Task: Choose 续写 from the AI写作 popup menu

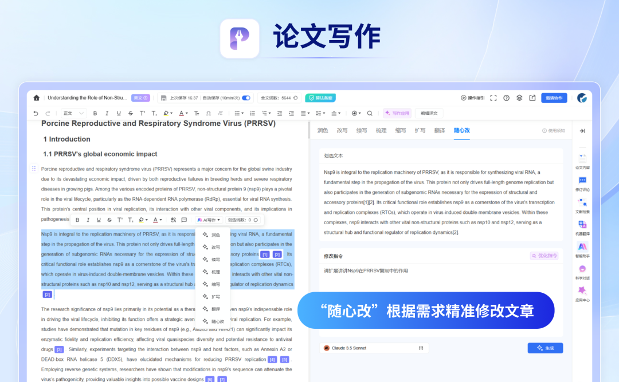Action: point(212,260)
